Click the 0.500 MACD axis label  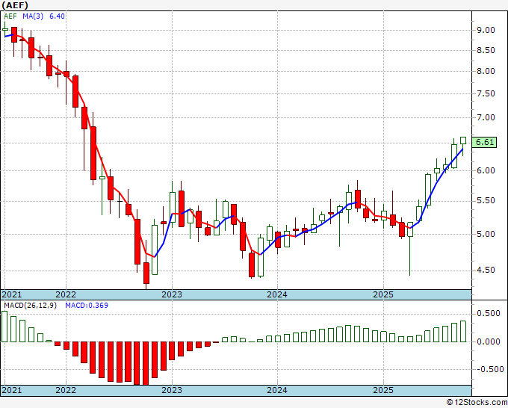click(489, 313)
